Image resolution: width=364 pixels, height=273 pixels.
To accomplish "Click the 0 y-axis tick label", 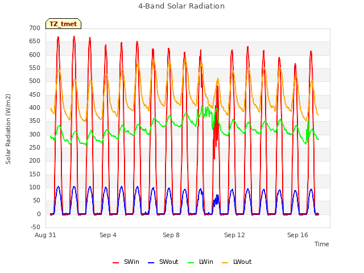I will [x=39, y=214].
